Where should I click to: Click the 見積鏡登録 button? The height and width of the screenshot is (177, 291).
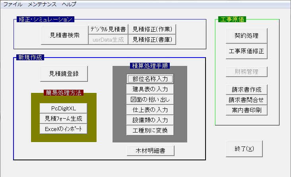(64, 74)
